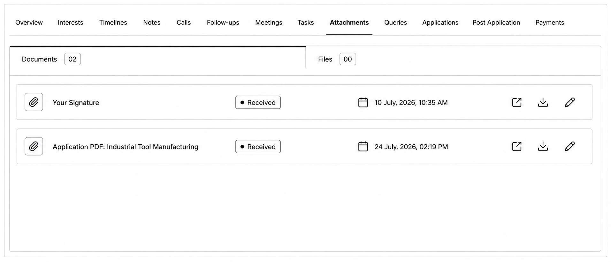The image size is (611, 262).
Task: Open the Post Application tab
Action: point(496,23)
